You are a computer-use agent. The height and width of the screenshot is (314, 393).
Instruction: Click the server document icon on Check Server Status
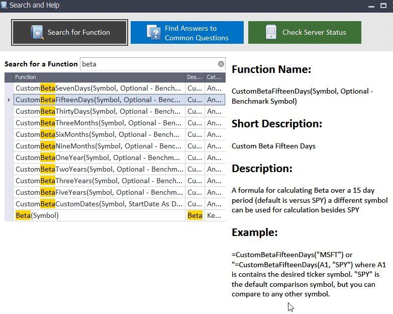(271, 32)
